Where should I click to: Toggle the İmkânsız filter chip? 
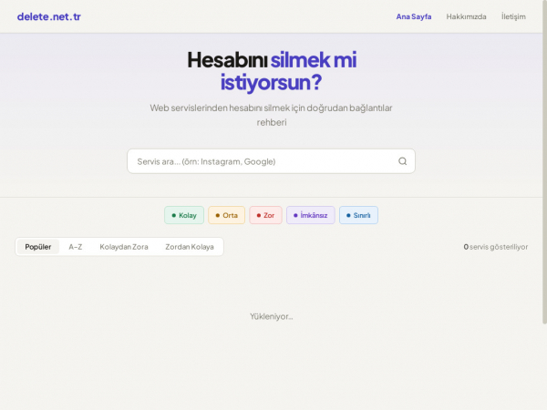(x=310, y=215)
